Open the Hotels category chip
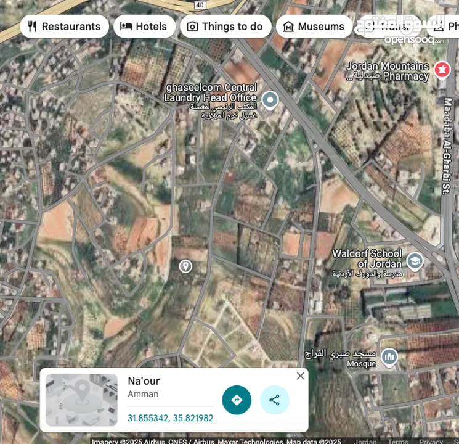Screen dimensions: 459x444 point(144,27)
